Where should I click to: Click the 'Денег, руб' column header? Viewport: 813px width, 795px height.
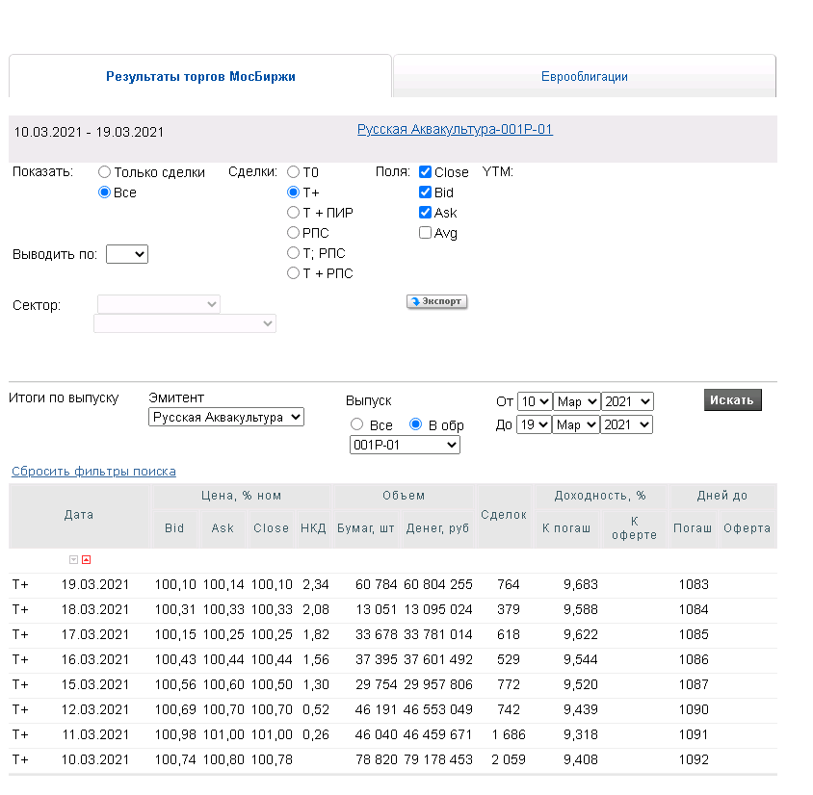437,528
